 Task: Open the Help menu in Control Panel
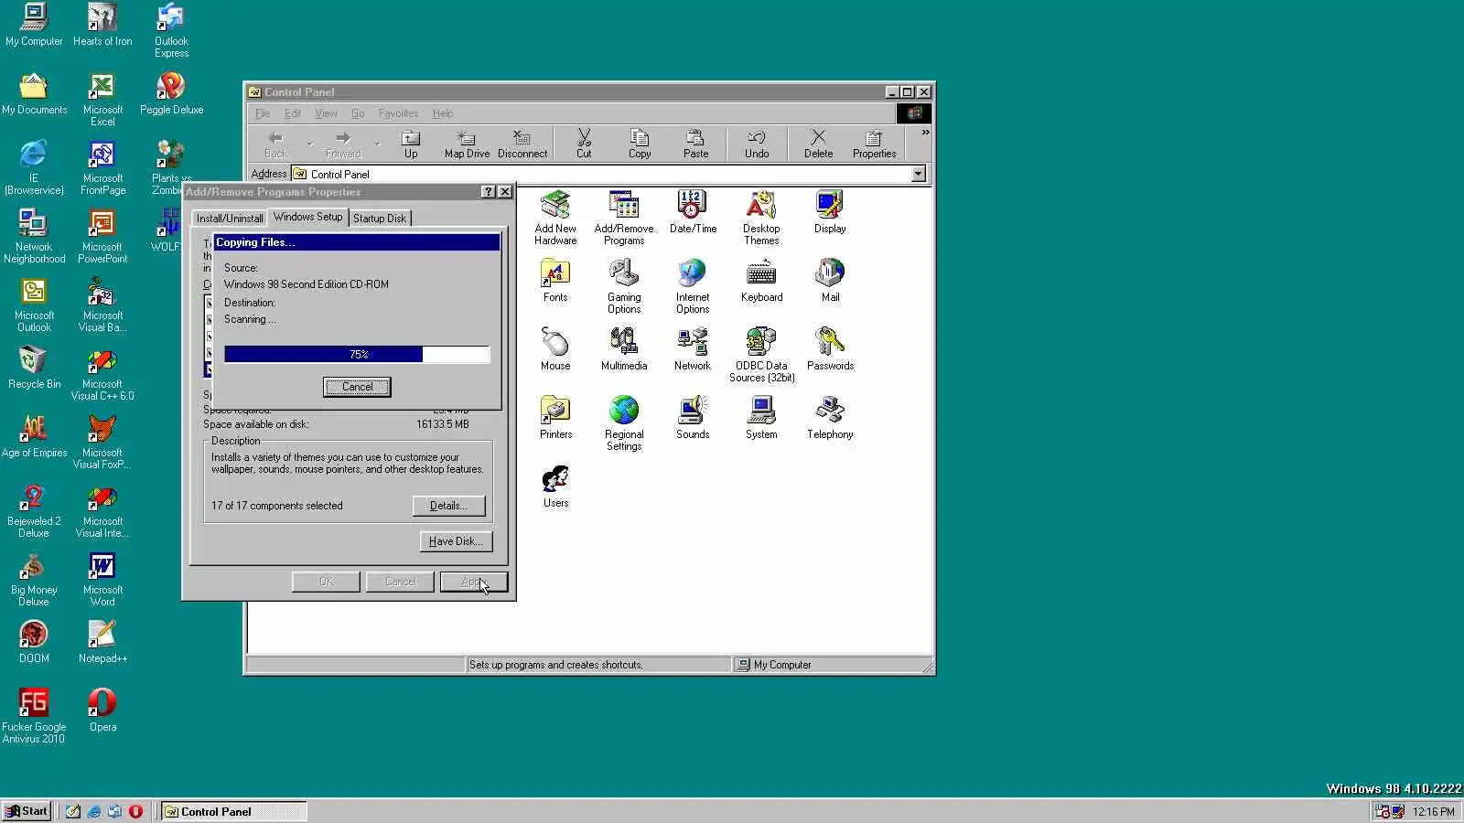point(443,113)
